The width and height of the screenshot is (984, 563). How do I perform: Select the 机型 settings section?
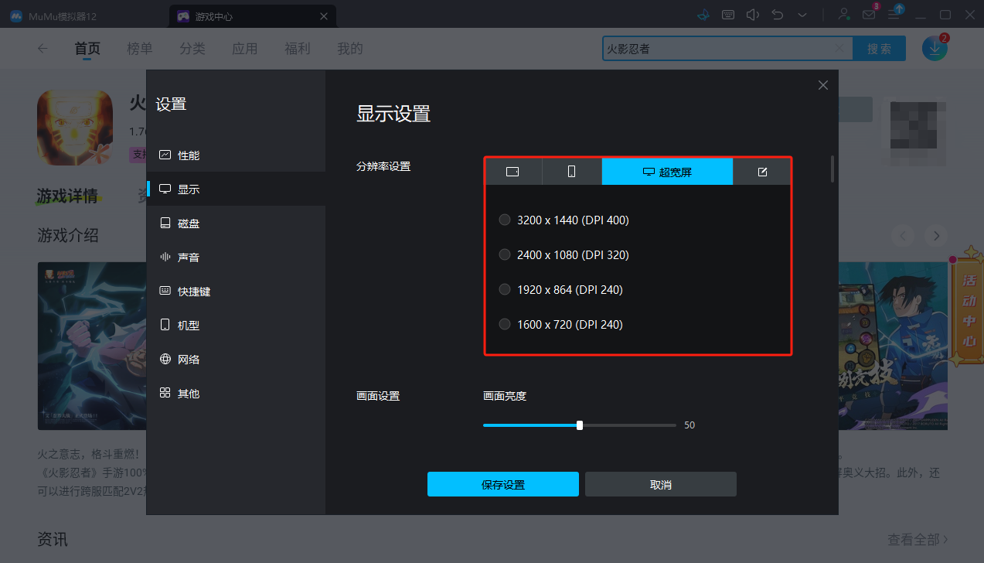pos(188,325)
